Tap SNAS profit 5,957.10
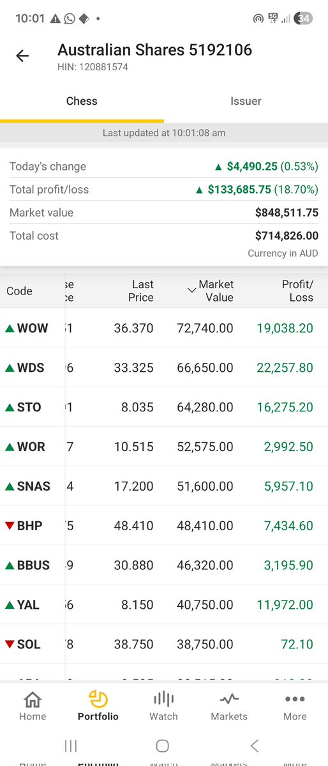The width and height of the screenshot is (328, 766). pyautogui.click(x=288, y=486)
